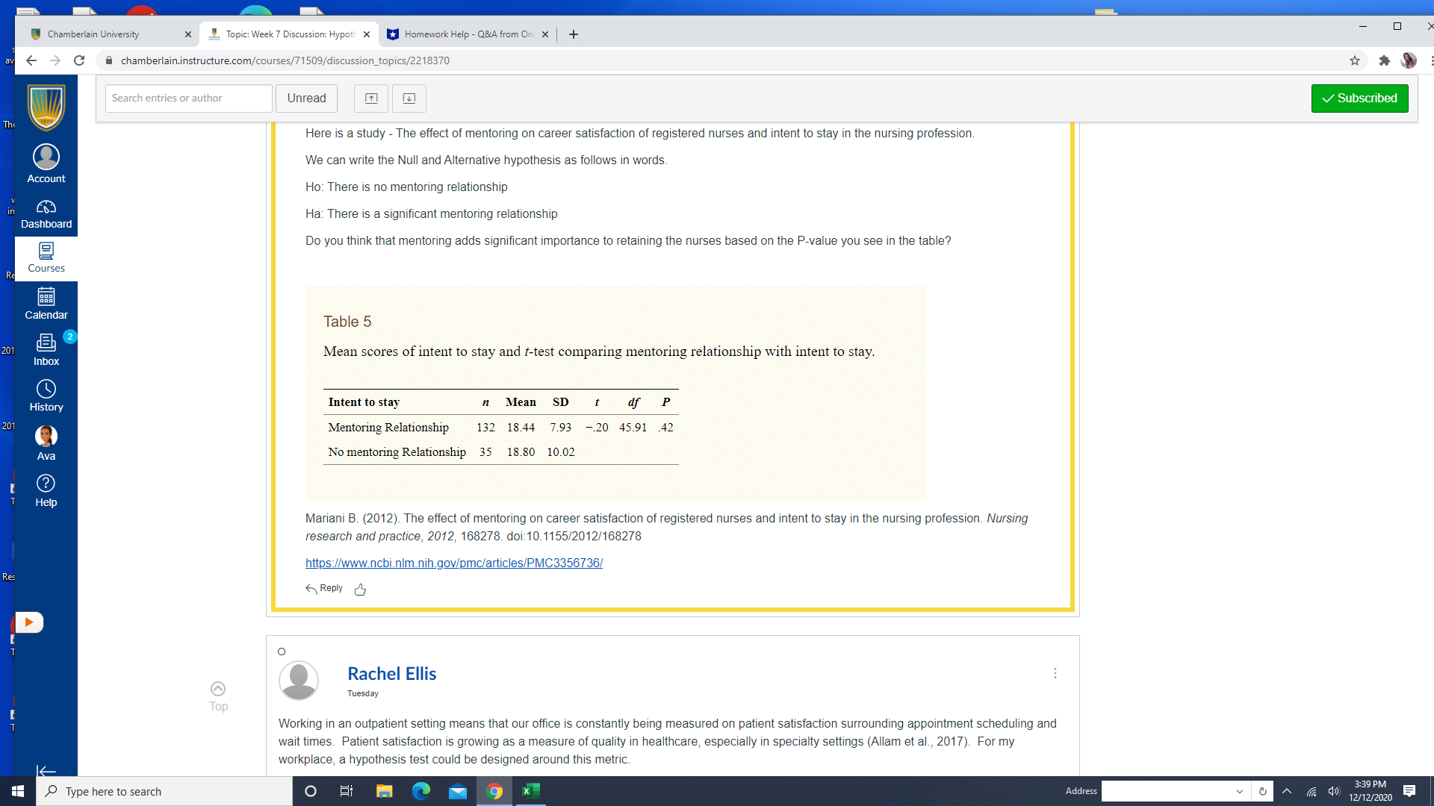Open options menu on Rachel Ellis's post
1434x806 pixels.
[1055, 672]
